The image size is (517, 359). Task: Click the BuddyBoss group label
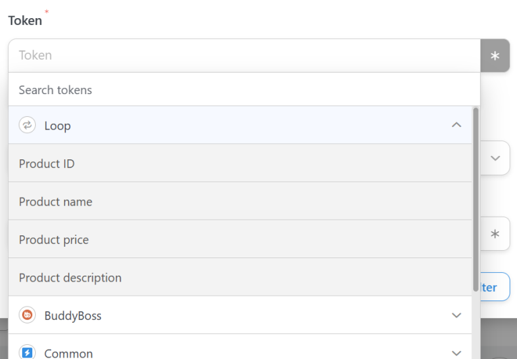coord(73,315)
